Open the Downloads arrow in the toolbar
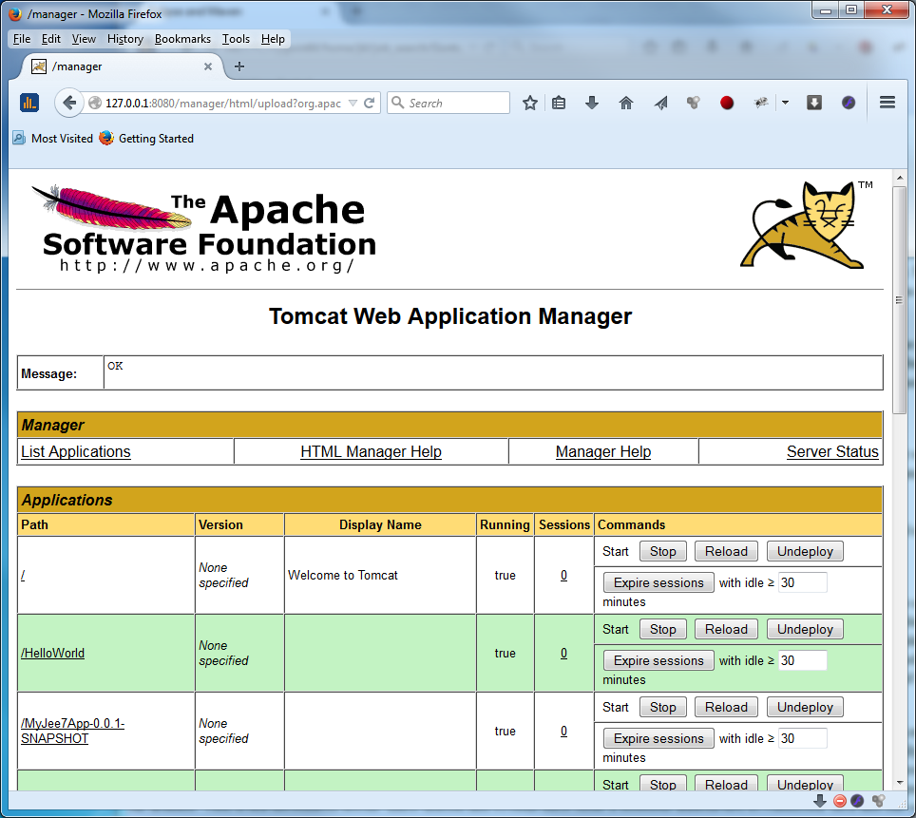Viewport: 916px width, 818px height. tap(592, 103)
